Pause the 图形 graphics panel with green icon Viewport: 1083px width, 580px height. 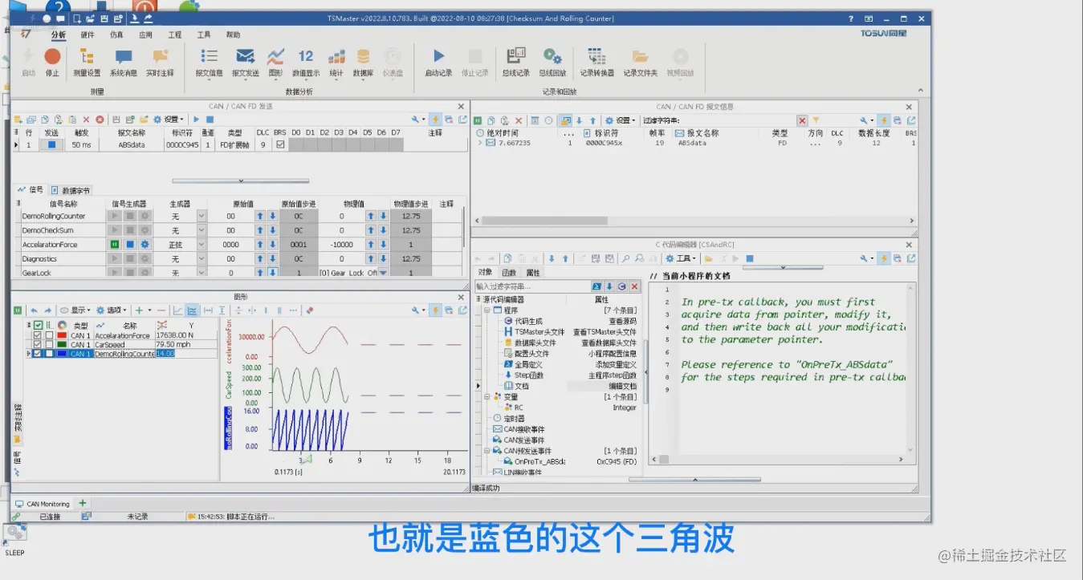click(x=18, y=310)
